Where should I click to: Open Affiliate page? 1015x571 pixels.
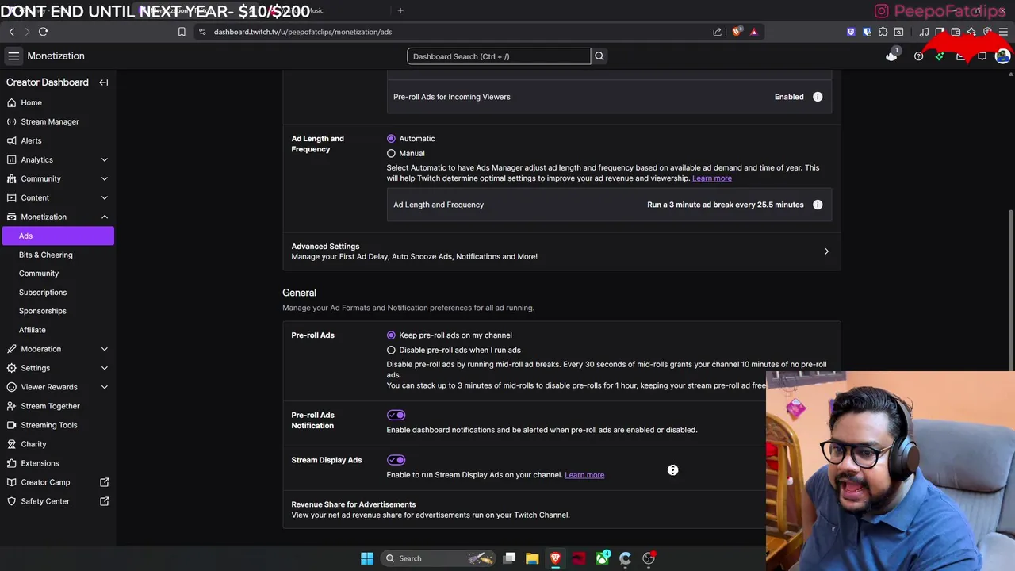pos(33,330)
